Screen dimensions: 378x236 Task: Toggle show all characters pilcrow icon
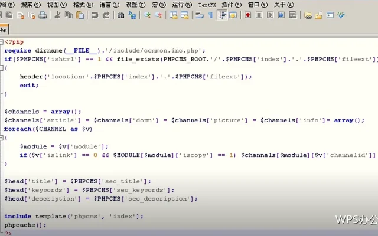(210, 15)
